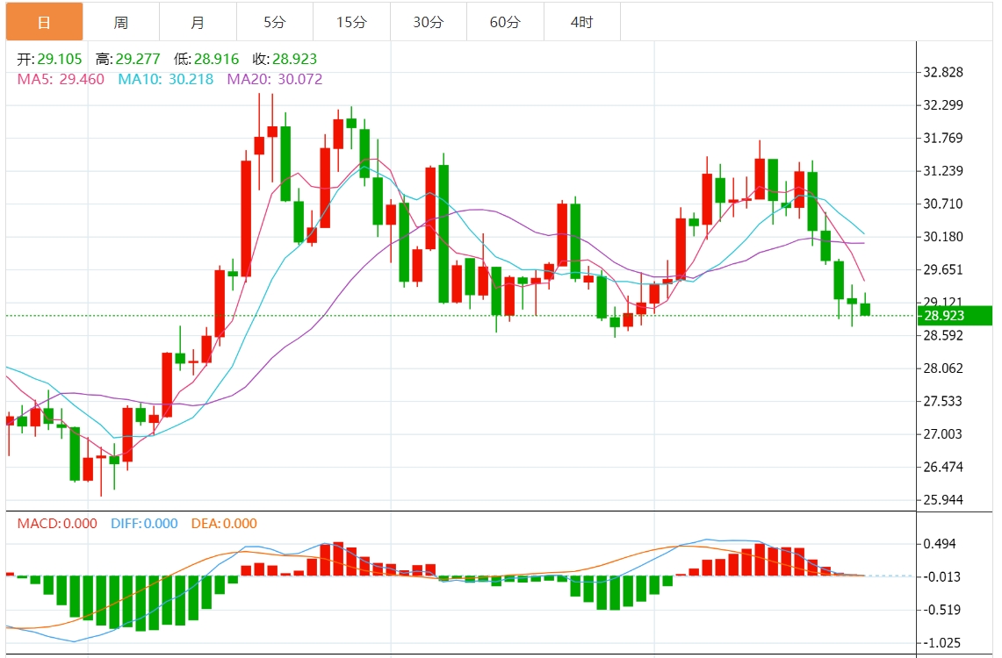Image resolution: width=1002 pixels, height=658 pixels.
Task: Click the low price value 28.916
Action: [216, 60]
